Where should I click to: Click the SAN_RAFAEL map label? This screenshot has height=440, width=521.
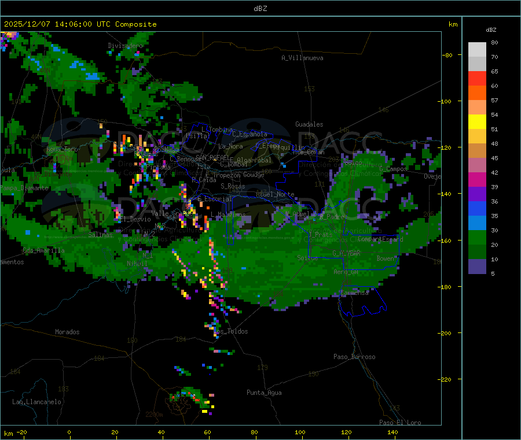(x=212, y=157)
